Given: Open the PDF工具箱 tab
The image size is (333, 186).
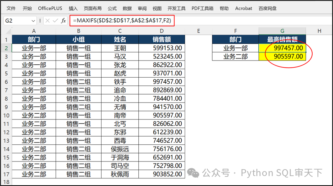Looking at the screenshot, I should click(x=202, y=8).
